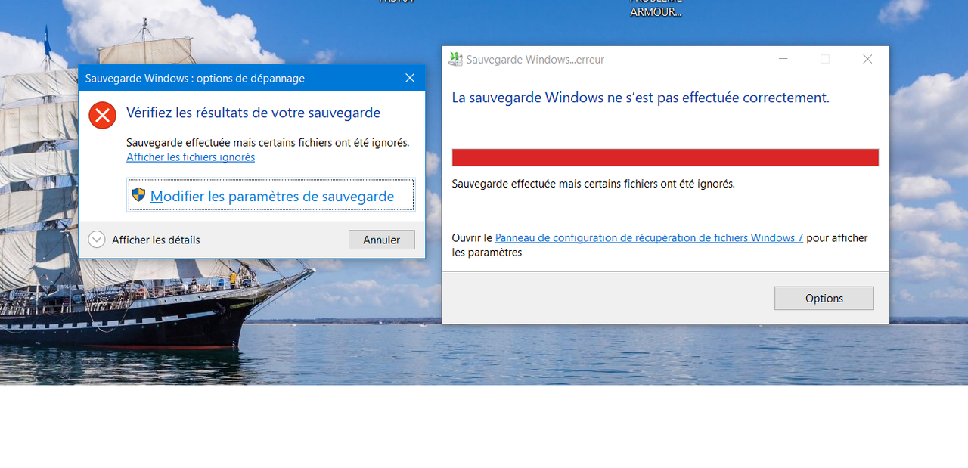Click the 'ARMOUR...' desktop icon label
The height and width of the screenshot is (468, 968).
click(656, 12)
